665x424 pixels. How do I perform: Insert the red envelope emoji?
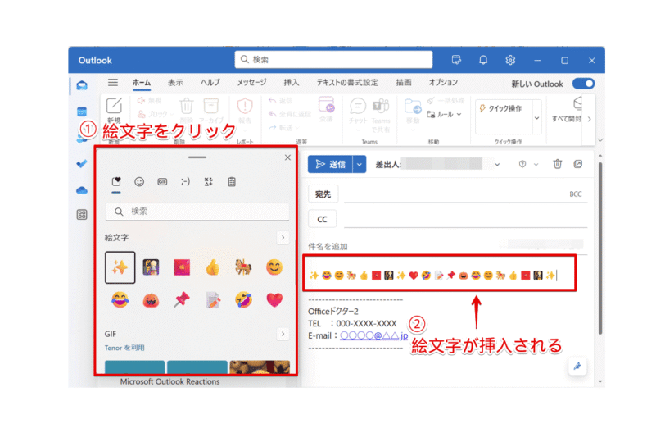coord(182,267)
